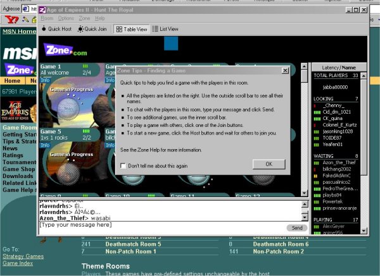Viewport: 380px width, 276px height.
Task: Select player jasonking1028
Action: 338,131
